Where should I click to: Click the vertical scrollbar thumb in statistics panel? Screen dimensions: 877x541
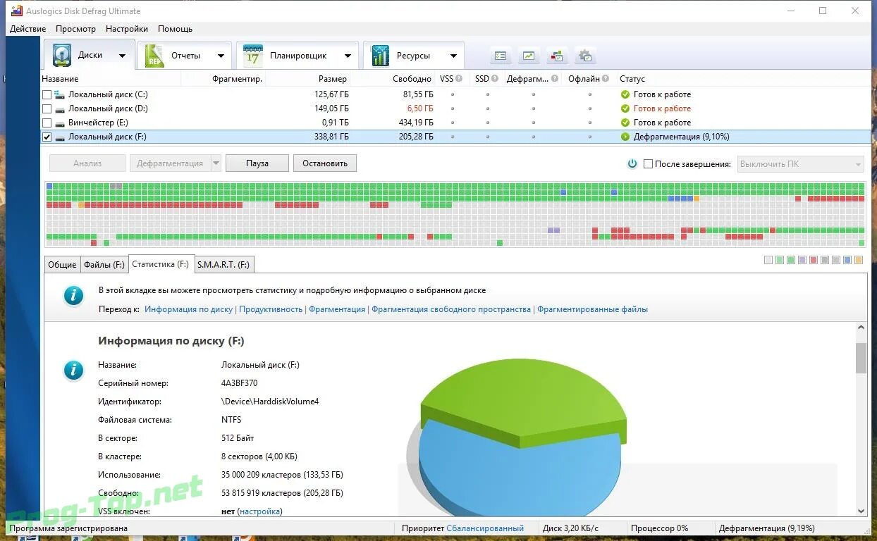[x=861, y=358]
